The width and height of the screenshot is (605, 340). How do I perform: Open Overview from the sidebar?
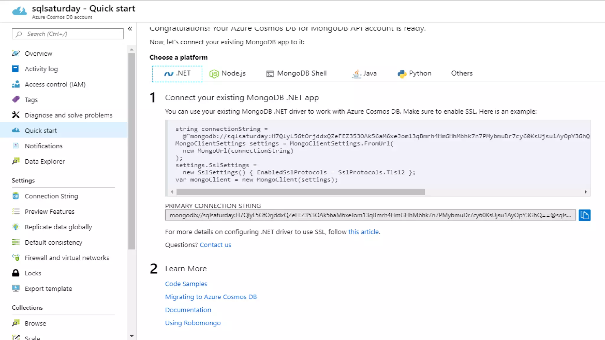(x=38, y=53)
